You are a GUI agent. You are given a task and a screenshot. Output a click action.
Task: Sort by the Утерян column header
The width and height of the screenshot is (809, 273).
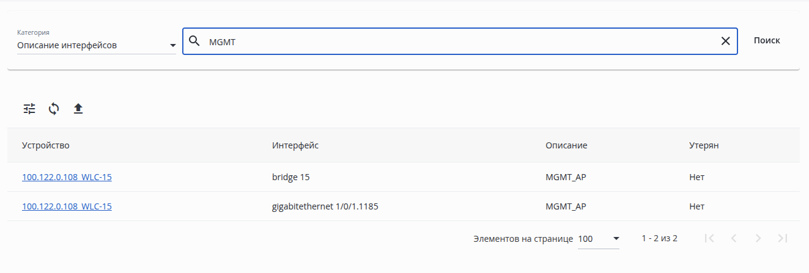[704, 145]
